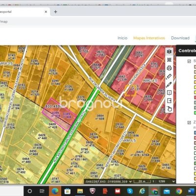Open the Mapas Interativos menu
Screen dimensions: 196x196
(x=149, y=38)
